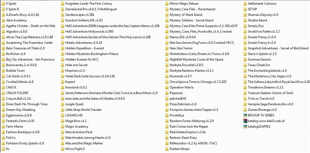
Task: Click the folder icon next to 5 Spots II
Action: coord(3,9)
